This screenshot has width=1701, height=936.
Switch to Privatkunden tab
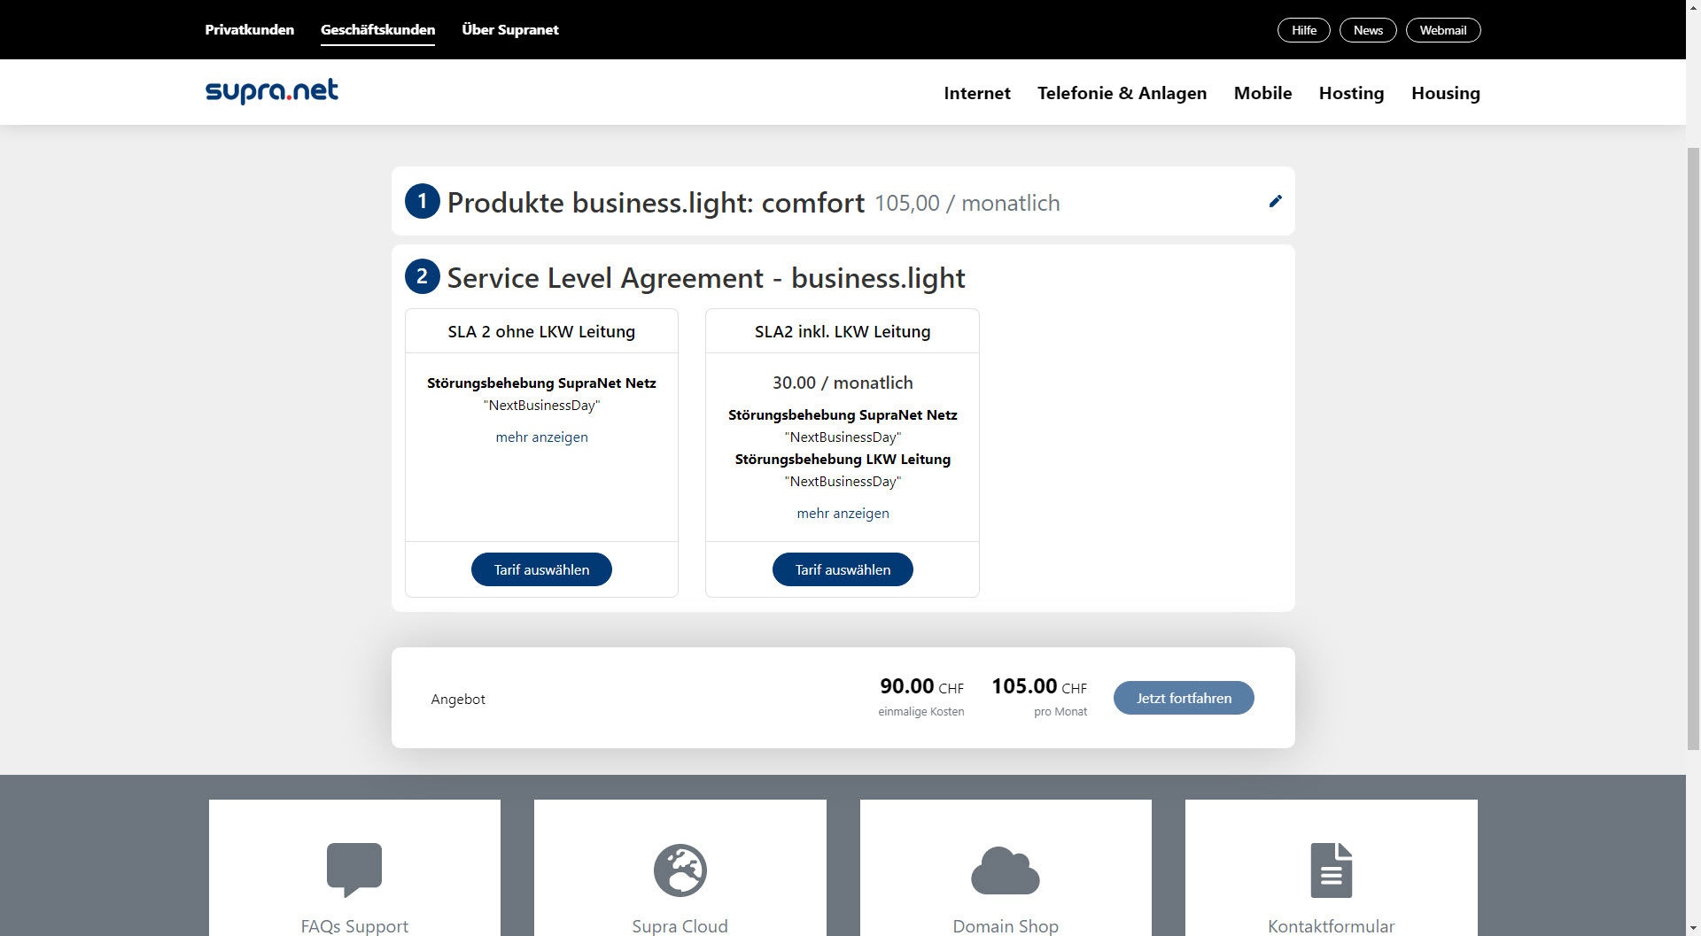tap(249, 29)
